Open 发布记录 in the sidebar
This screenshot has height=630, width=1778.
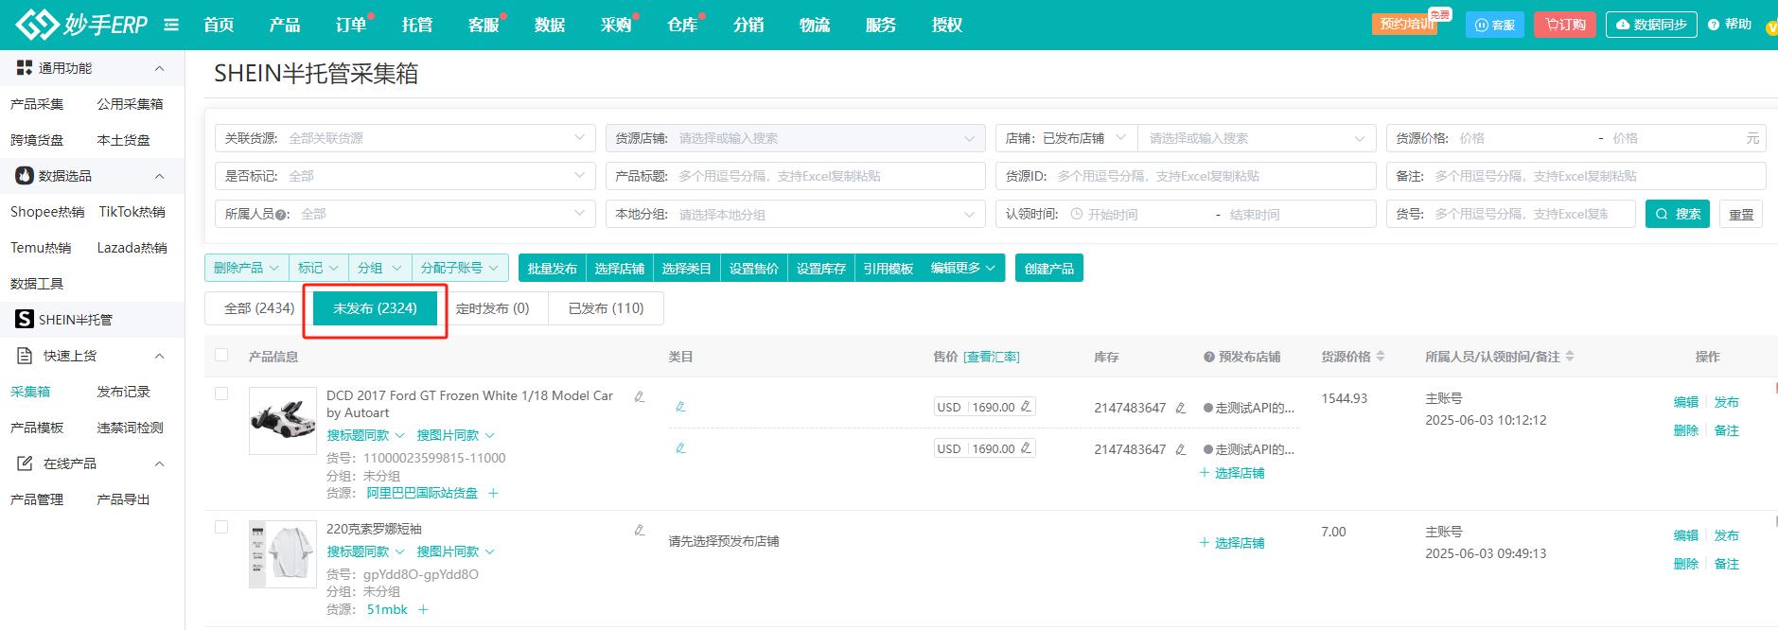(123, 392)
